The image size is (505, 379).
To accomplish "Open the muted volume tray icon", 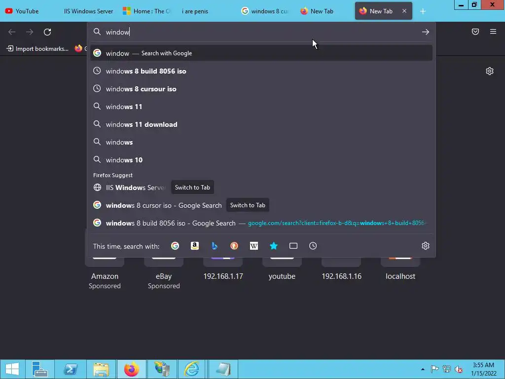I will (458, 369).
